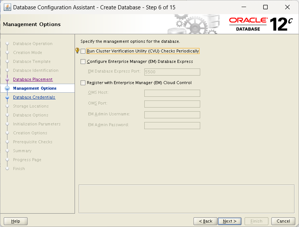The image size is (299, 227).
Task: Click Database Identification step label
Action: 36,70
